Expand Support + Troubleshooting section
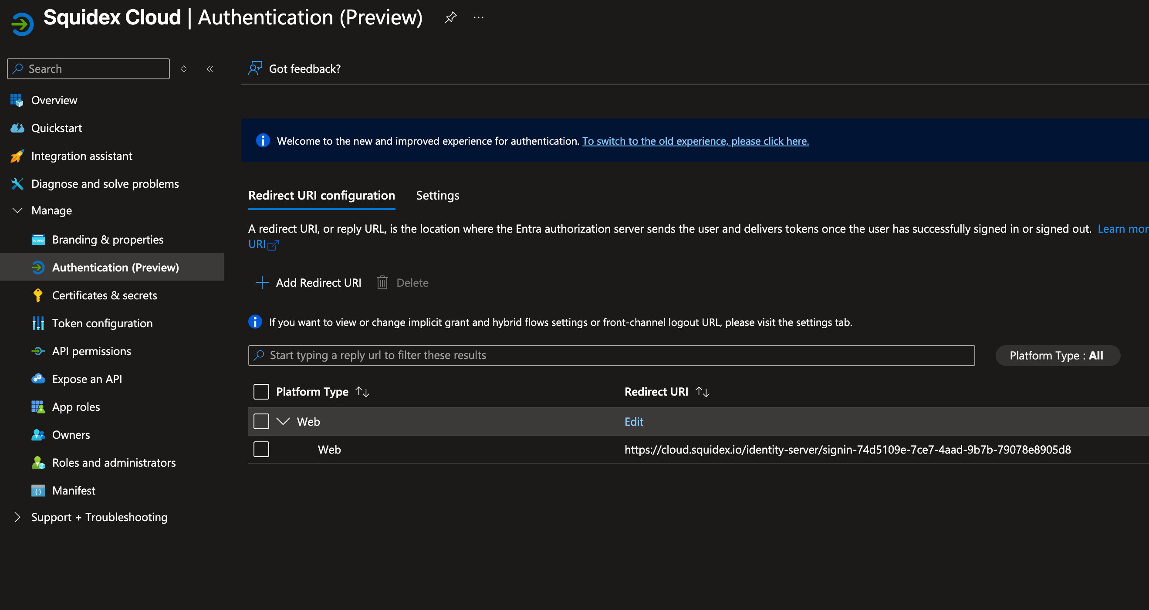Screen dimensions: 1149x610 (17, 517)
